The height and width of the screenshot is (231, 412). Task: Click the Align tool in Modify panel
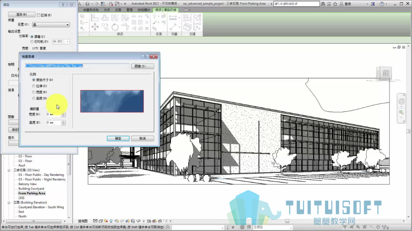tap(95, 18)
